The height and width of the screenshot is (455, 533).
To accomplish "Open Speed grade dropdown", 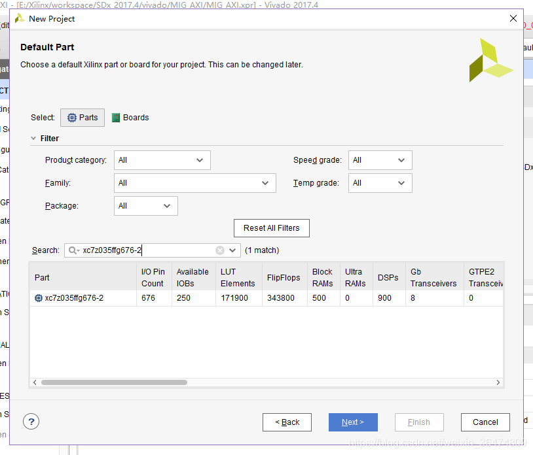I will pyautogui.click(x=380, y=160).
